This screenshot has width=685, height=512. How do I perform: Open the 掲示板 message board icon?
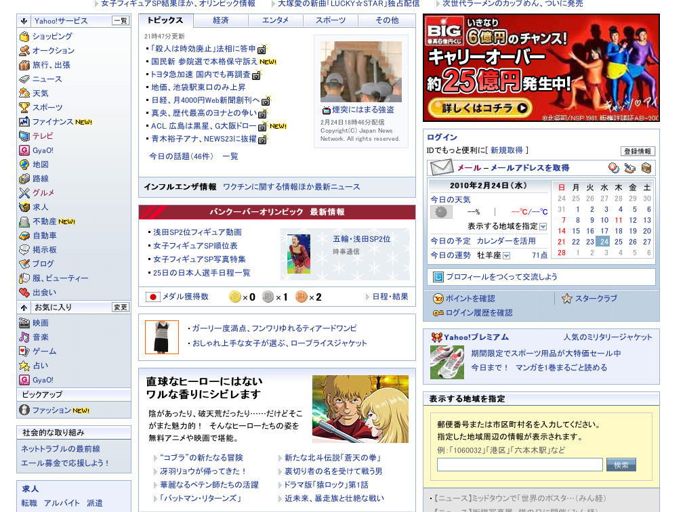[24, 250]
